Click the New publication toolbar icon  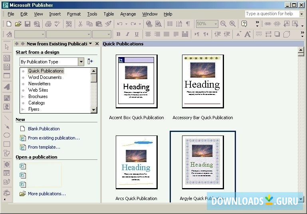(x=9, y=24)
